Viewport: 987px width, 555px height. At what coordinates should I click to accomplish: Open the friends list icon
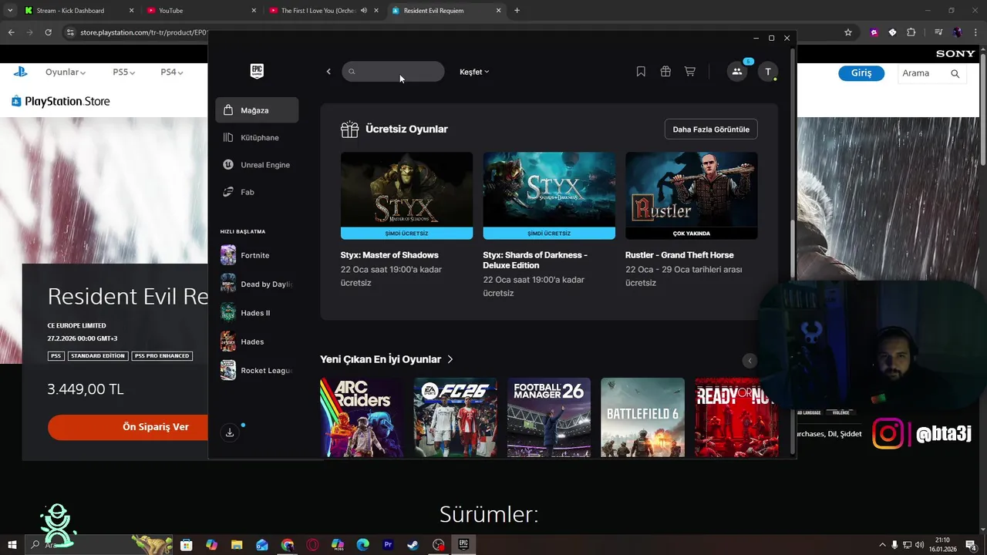(x=737, y=72)
